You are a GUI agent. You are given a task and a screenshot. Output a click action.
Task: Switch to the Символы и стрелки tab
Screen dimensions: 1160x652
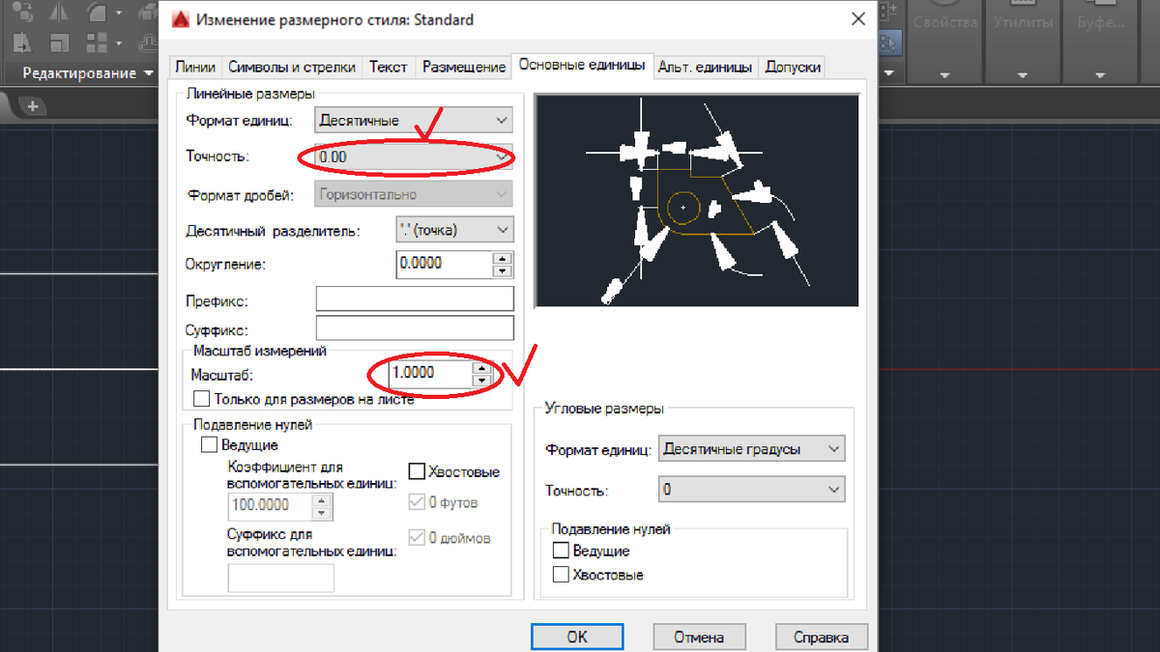click(x=292, y=67)
